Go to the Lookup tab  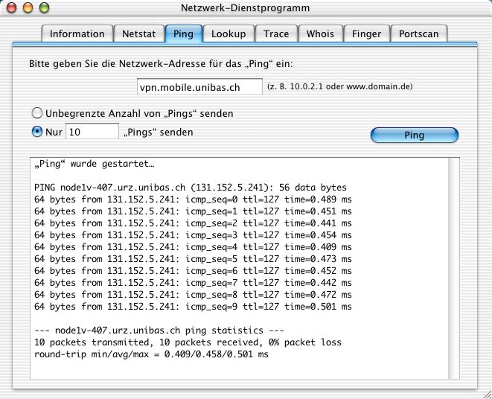pyautogui.click(x=229, y=33)
